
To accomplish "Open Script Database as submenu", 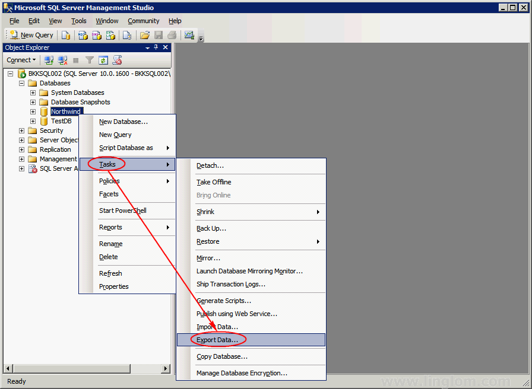I will click(128, 148).
